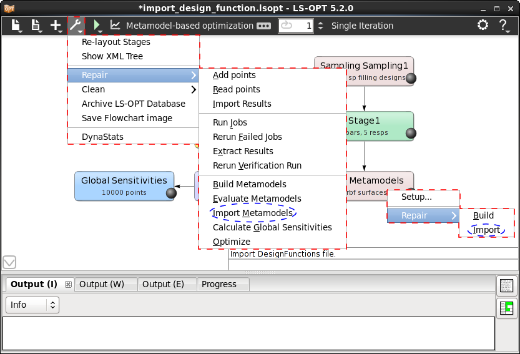
Task: Click the collapse panel check button
Action: [x=9, y=262]
